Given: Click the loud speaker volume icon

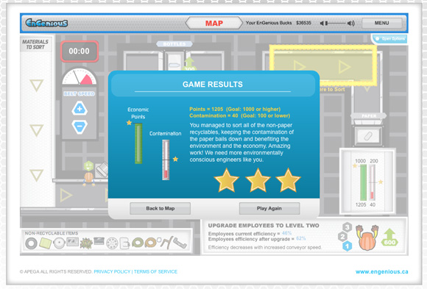Looking at the screenshot, I should pyautogui.click(x=351, y=24).
